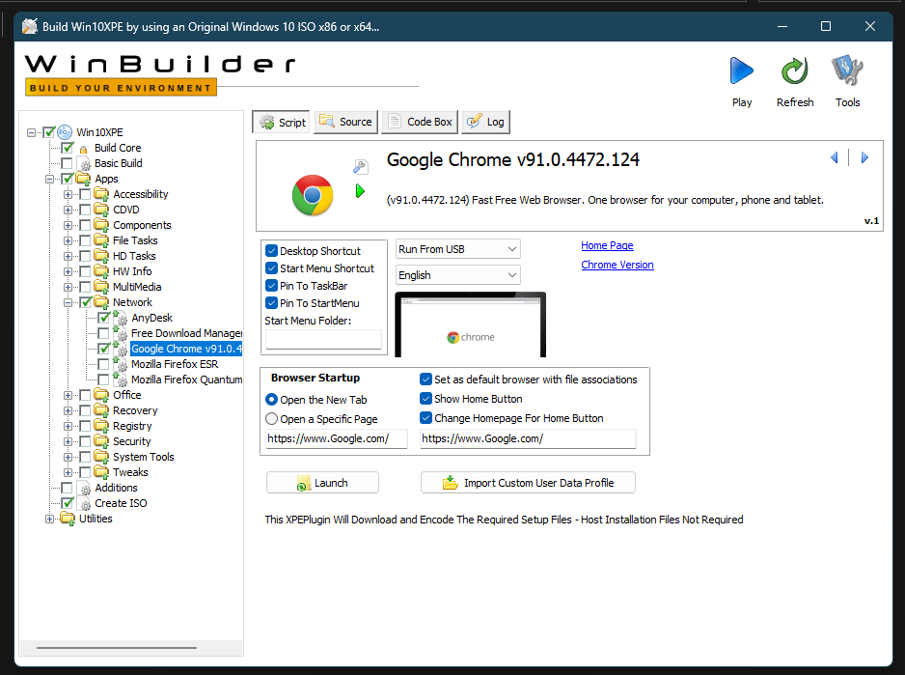This screenshot has width=905, height=675.
Task: Click the Apps folder icon
Action: click(x=84, y=179)
